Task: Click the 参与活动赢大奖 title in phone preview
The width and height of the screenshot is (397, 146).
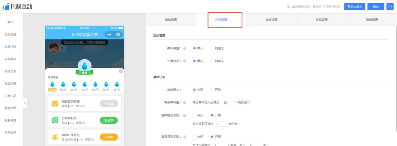Action: [x=85, y=34]
